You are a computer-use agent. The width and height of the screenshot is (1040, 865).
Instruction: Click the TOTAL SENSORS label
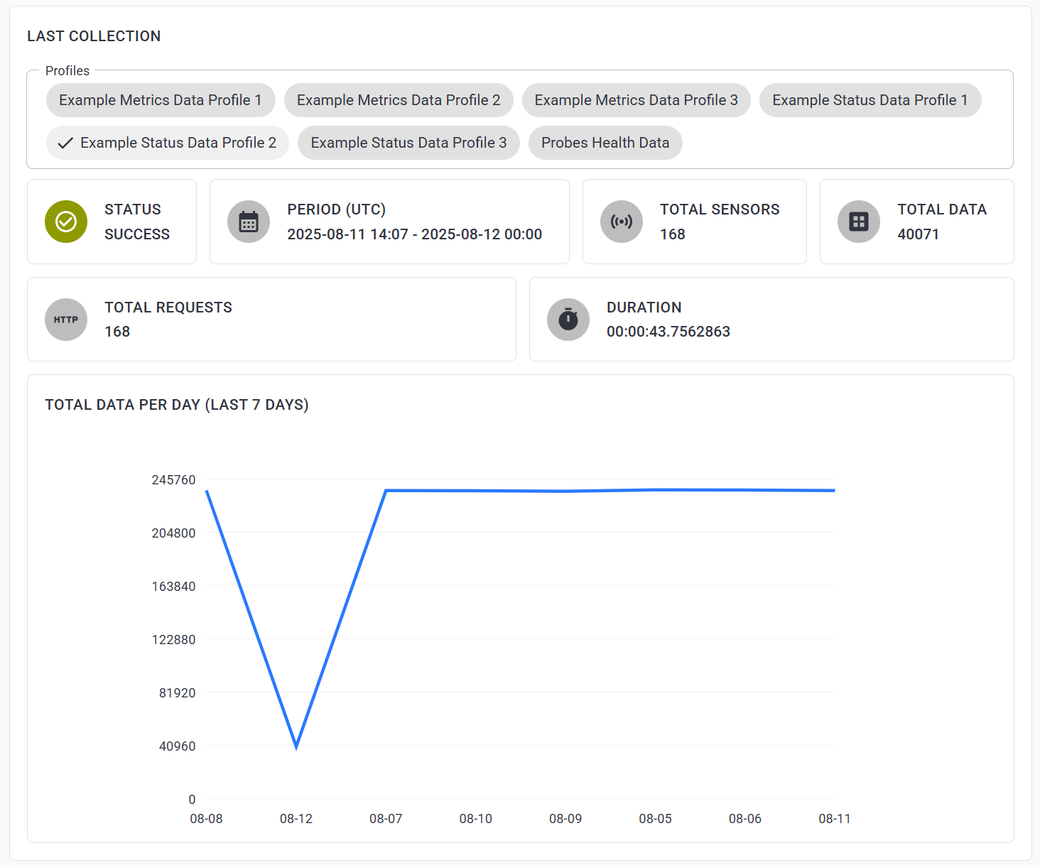(x=720, y=210)
